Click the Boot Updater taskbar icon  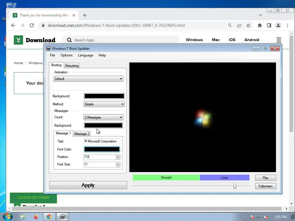click(x=63, y=217)
